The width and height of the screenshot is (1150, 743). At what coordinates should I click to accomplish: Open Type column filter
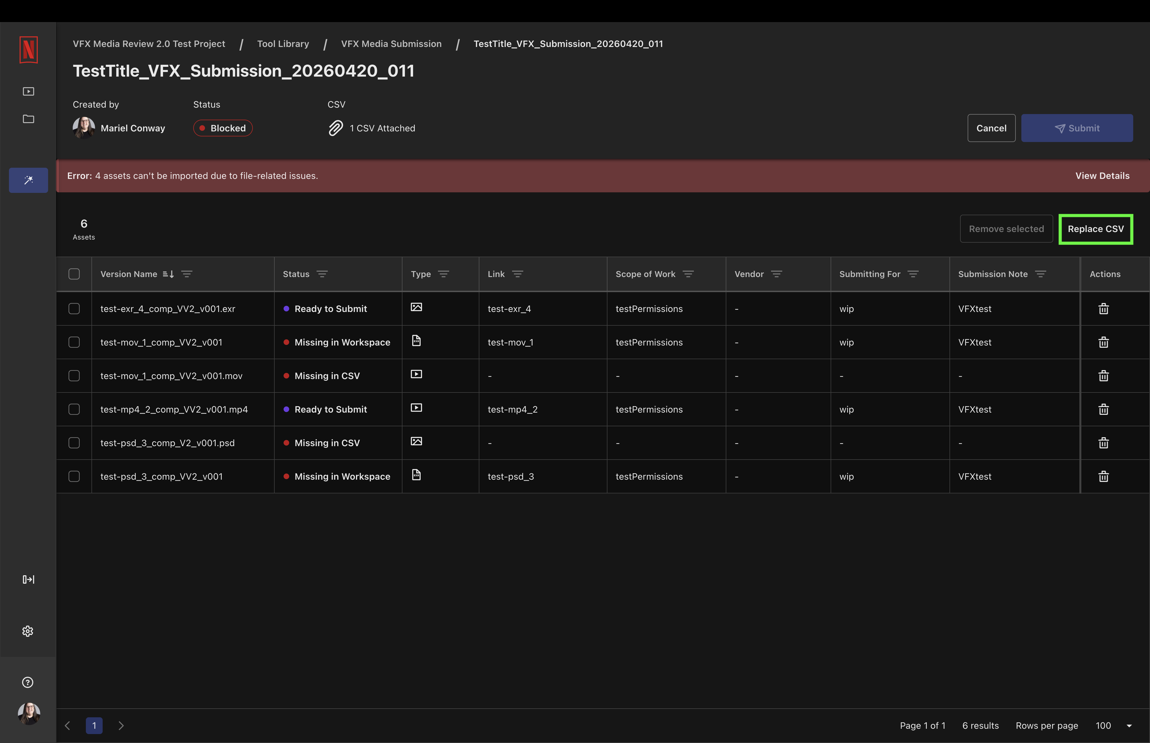click(444, 274)
